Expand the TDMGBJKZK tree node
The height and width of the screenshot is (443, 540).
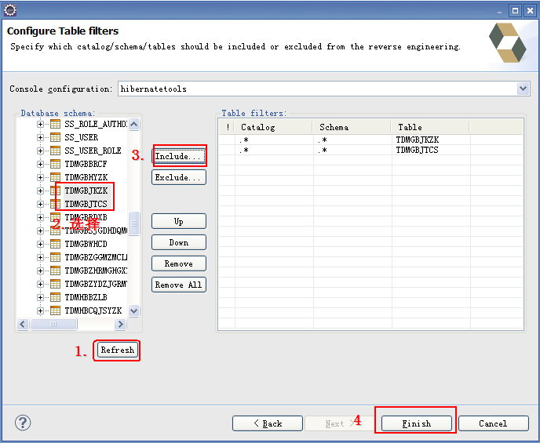point(40,191)
